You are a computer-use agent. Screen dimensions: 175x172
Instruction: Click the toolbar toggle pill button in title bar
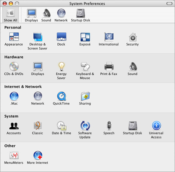coord(169,4)
